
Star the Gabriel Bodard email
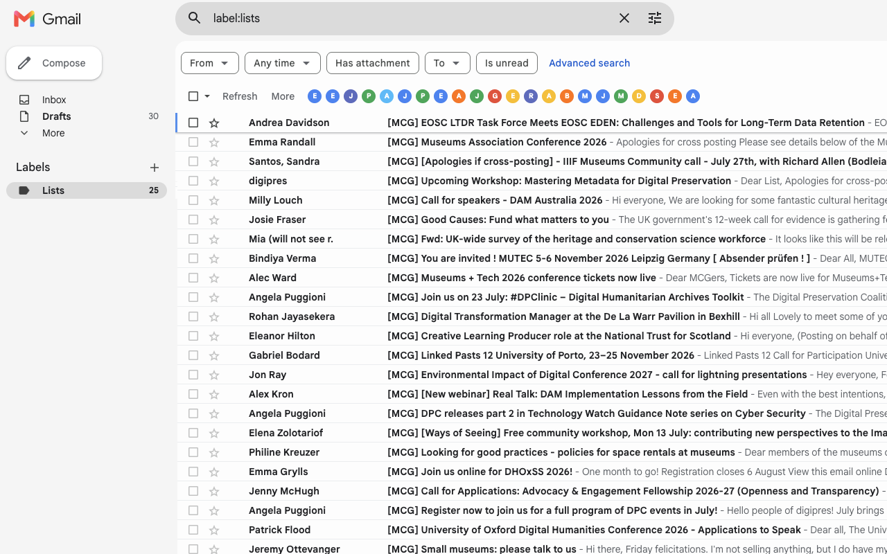214,355
